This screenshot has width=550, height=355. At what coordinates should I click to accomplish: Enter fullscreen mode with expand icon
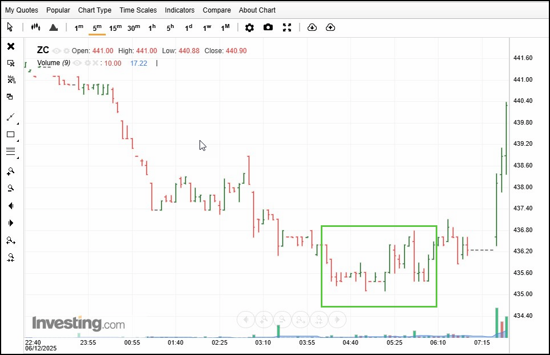287,27
